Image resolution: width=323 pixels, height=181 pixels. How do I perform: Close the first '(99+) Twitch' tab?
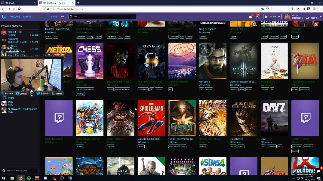coord(34,3)
